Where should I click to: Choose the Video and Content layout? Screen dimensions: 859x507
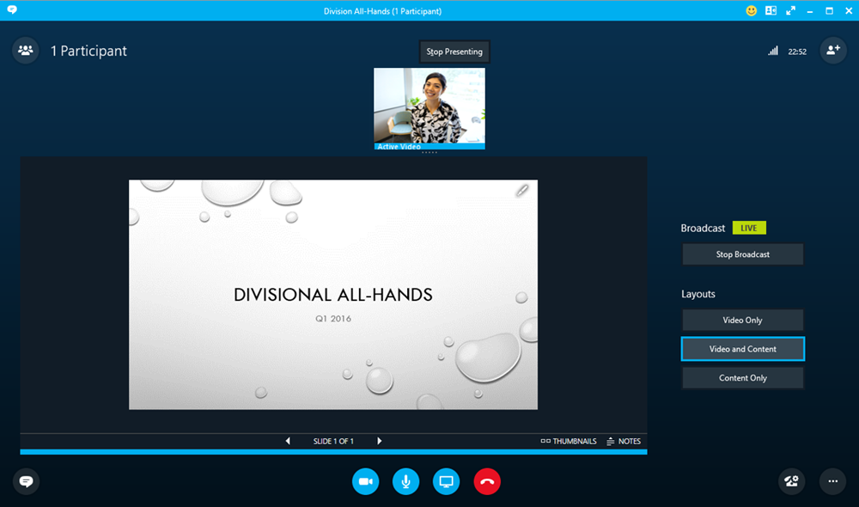742,349
